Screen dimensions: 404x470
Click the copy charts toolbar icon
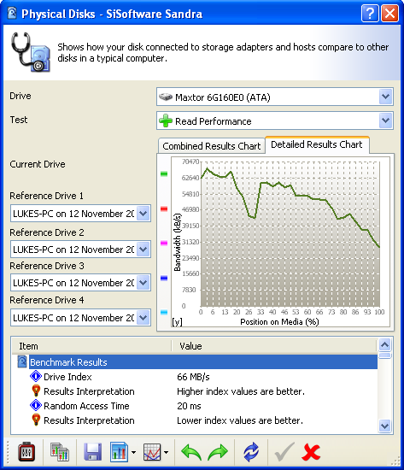point(60,451)
